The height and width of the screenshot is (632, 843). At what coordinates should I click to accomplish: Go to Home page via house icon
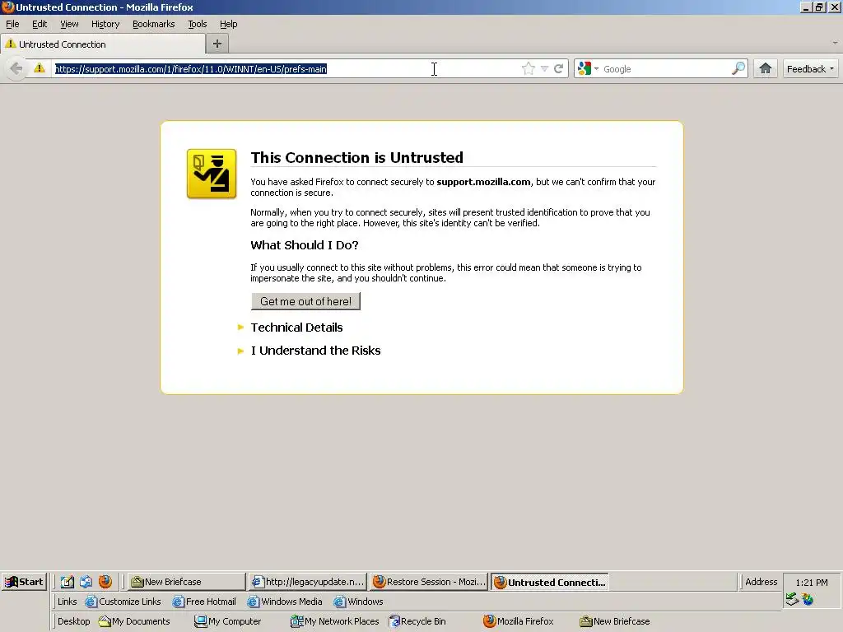[x=766, y=69]
